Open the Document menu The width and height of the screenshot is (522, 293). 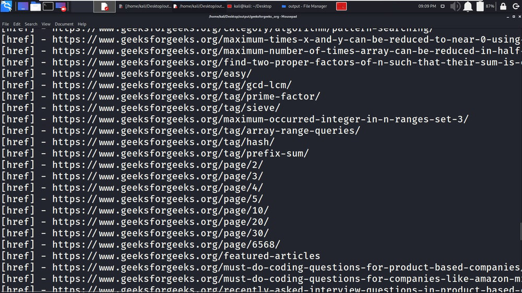click(x=64, y=24)
